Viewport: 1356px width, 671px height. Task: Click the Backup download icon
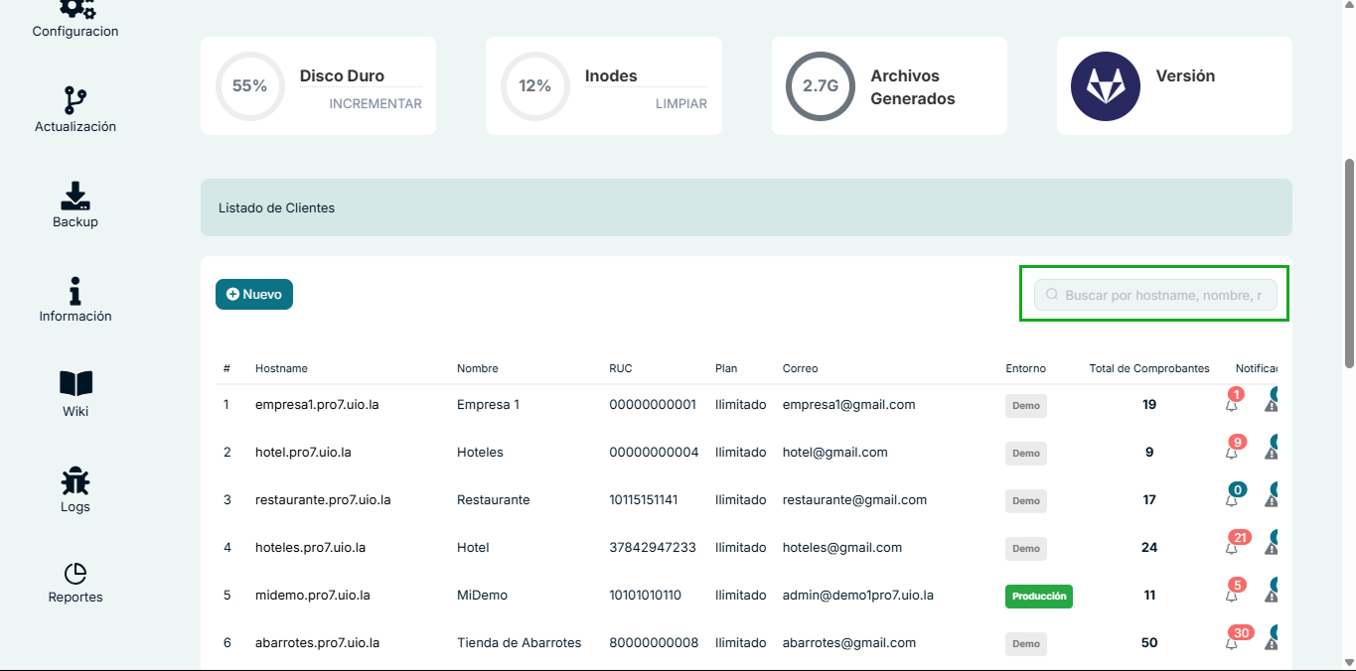point(75,196)
